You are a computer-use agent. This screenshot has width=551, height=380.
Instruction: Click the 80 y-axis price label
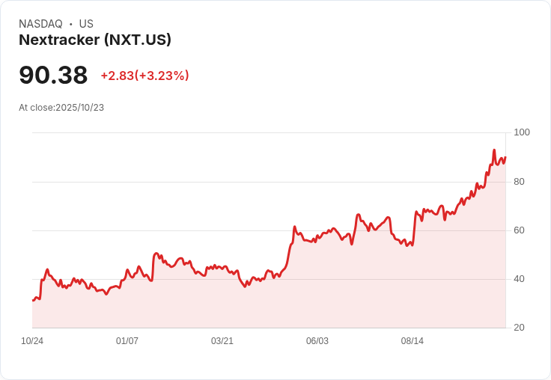[519, 182]
